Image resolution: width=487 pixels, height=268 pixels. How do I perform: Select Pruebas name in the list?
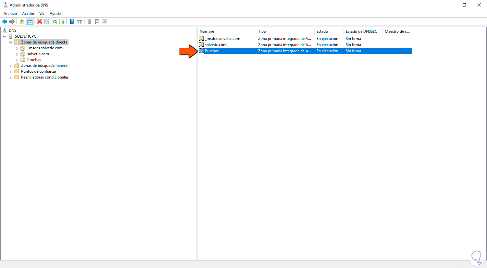click(x=212, y=51)
